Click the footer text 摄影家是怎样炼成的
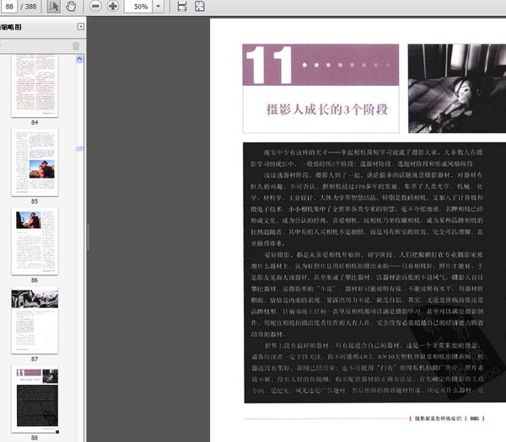 click(438, 418)
